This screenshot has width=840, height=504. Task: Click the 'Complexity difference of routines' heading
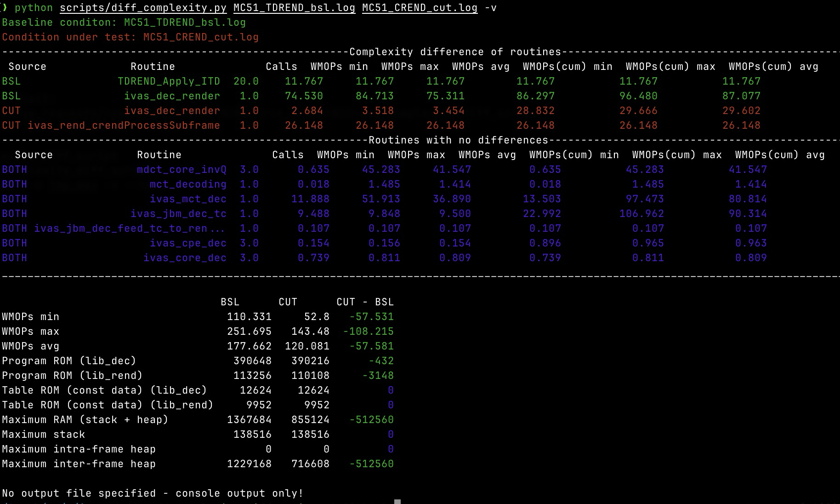click(x=455, y=52)
